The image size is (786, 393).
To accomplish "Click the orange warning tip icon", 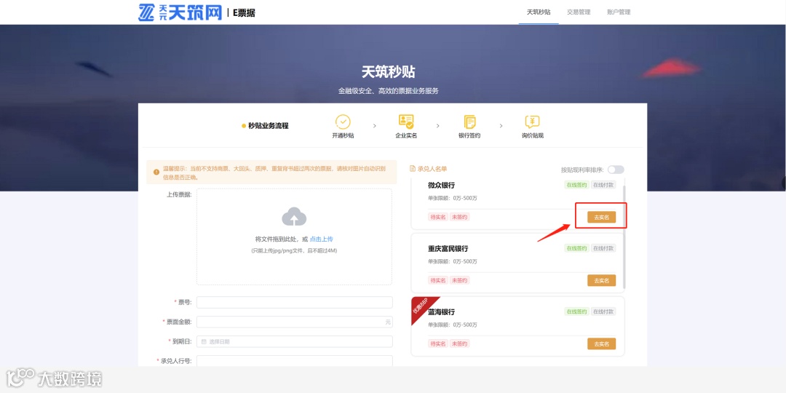I will [x=156, y=172].
